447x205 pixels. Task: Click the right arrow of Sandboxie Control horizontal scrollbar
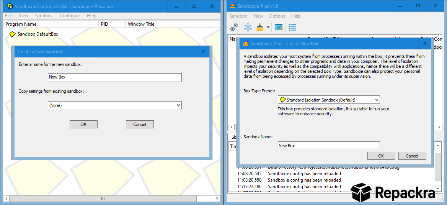[x=217, y=198]
